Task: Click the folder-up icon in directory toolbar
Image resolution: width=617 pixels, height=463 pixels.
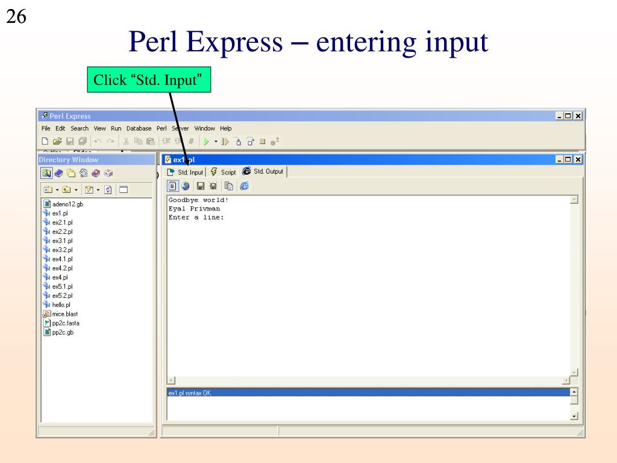Action: click(x=66, y=190)
